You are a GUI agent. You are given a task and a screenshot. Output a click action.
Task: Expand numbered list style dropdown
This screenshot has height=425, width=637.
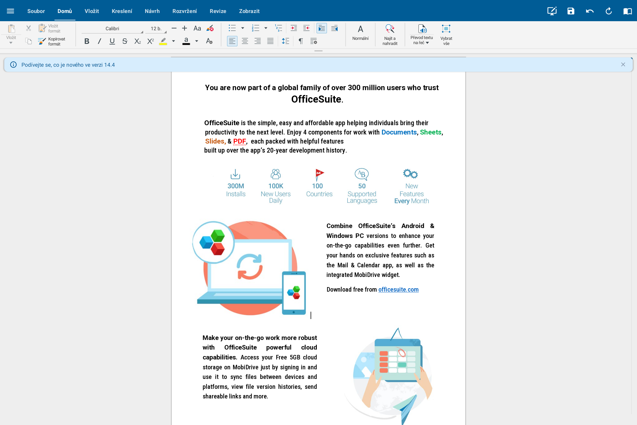pyautogui.click(x=266, y=28)
